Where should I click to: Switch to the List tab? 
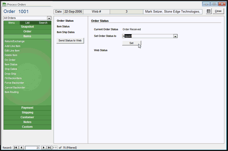click(x=28, y=23)
